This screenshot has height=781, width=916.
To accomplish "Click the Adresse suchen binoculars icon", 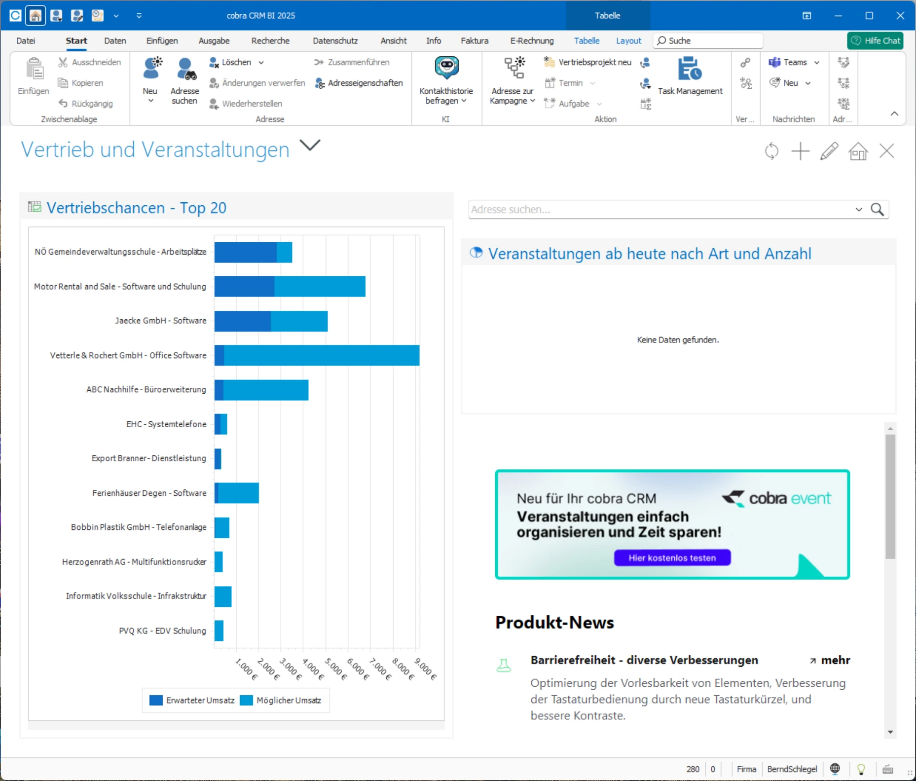I will 185,69.
